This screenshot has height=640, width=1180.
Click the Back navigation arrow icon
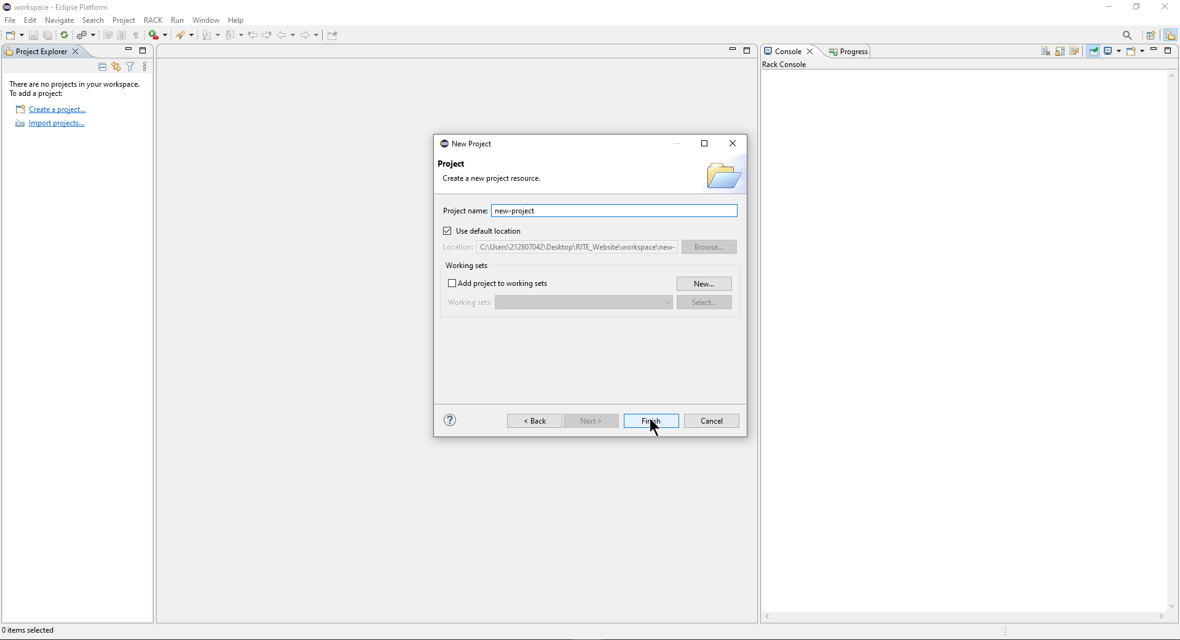click(x=281, y=35)
